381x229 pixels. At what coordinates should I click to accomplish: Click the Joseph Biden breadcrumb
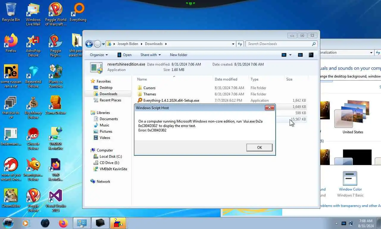(128, 44)
